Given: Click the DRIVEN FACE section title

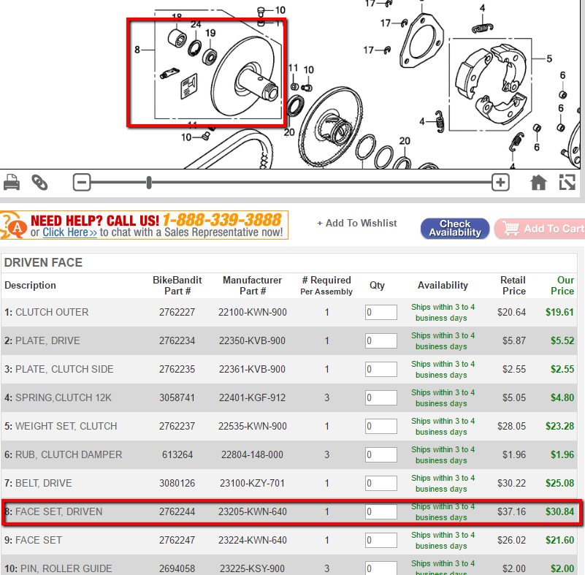Looking at the screenshot, I should click(x=43, y=263).
